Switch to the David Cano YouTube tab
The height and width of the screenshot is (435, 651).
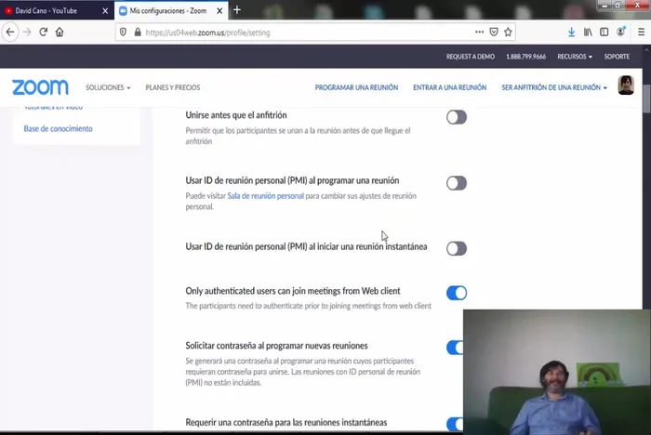(x=51, y=10)
